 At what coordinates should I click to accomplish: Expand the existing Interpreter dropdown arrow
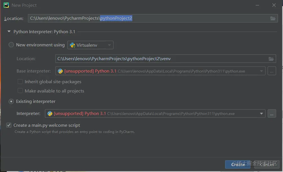(261, 114)
